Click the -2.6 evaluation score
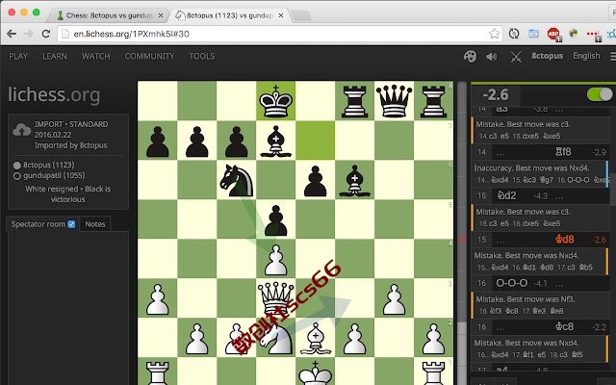 tap(496, 94)
